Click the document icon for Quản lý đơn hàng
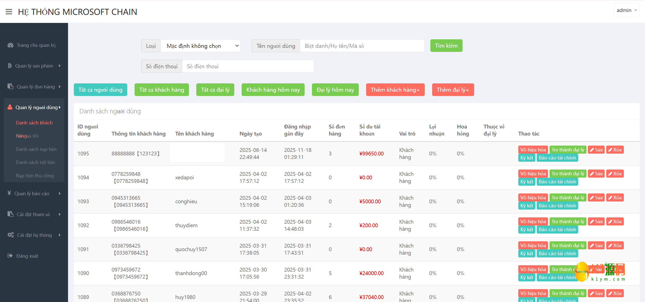645x302 pixels. (x=10, y=86)
